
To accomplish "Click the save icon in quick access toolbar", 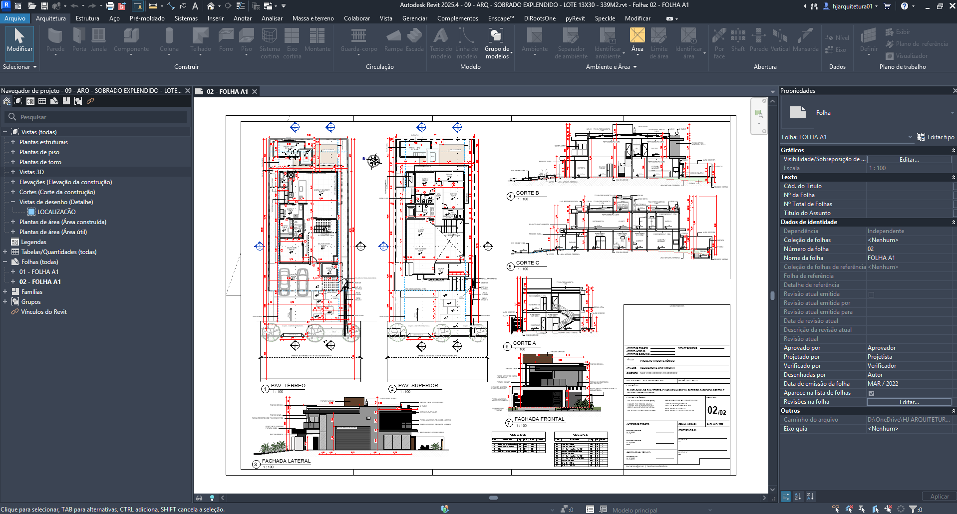I will [x=44, y=6].
